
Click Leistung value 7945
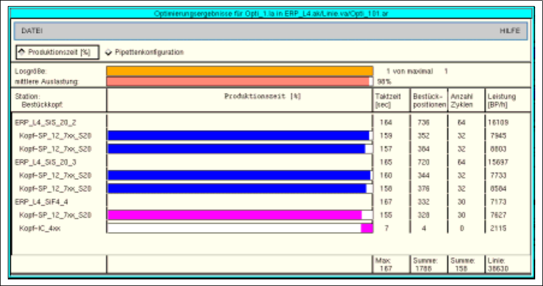tap(498, 136)
